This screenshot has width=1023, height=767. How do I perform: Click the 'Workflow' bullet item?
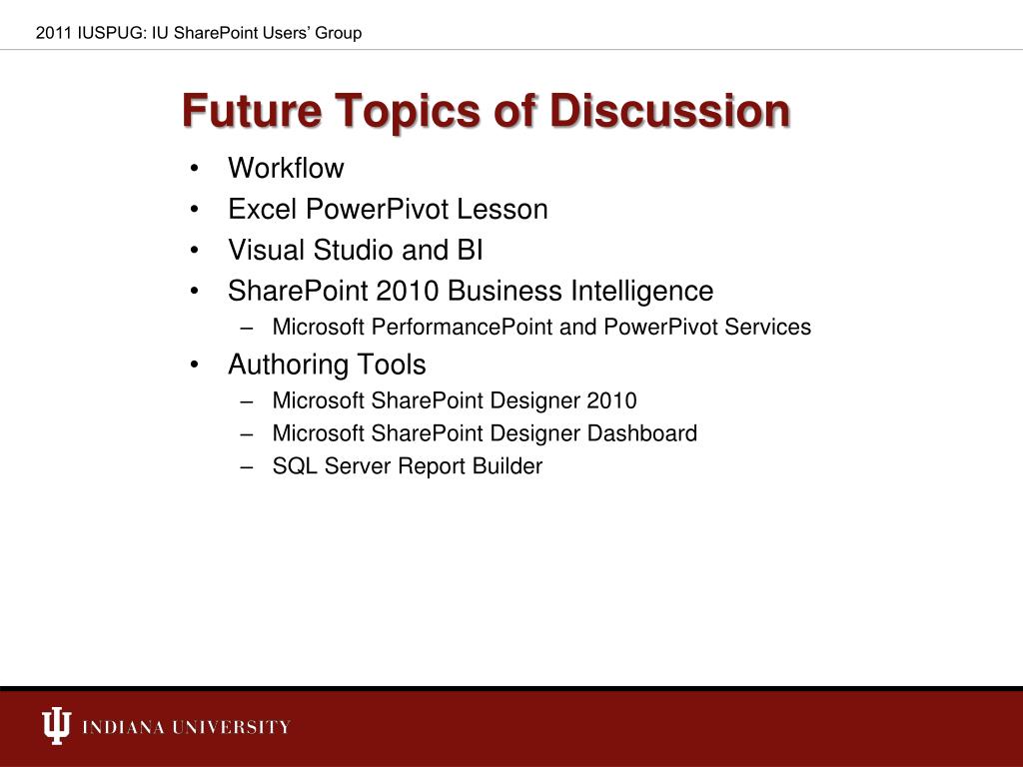click(286, 168)
